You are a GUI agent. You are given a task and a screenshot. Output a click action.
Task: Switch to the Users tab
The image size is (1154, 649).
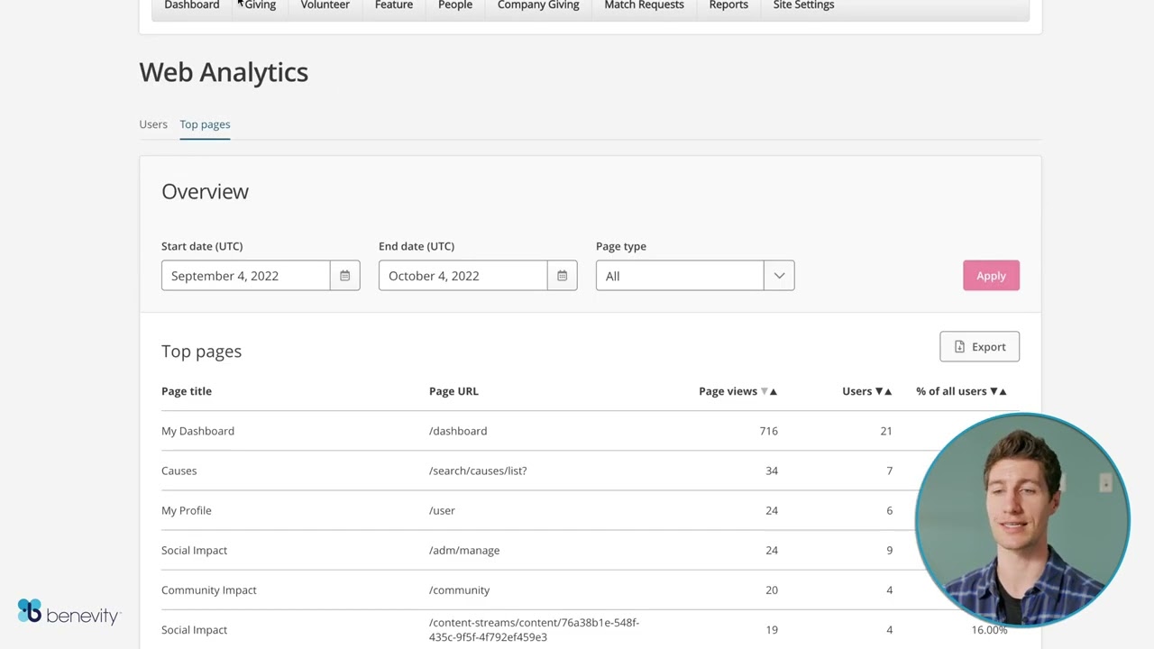point(153,124)
